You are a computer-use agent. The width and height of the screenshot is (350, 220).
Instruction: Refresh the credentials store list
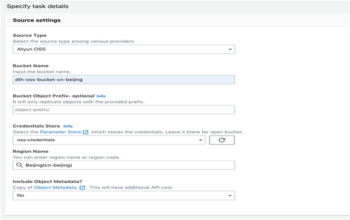(222, 140)
